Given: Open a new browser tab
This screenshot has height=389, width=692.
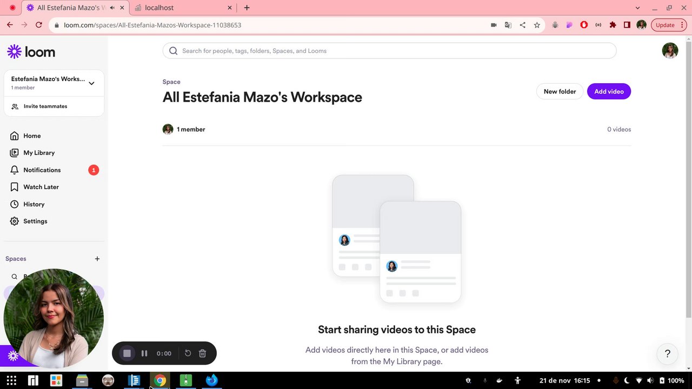Looking at the screenshot, I should tap(247, 8).
